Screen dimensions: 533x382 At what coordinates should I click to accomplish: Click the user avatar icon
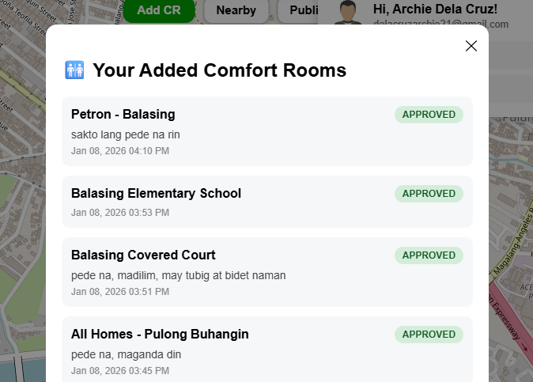coord(348,12)
